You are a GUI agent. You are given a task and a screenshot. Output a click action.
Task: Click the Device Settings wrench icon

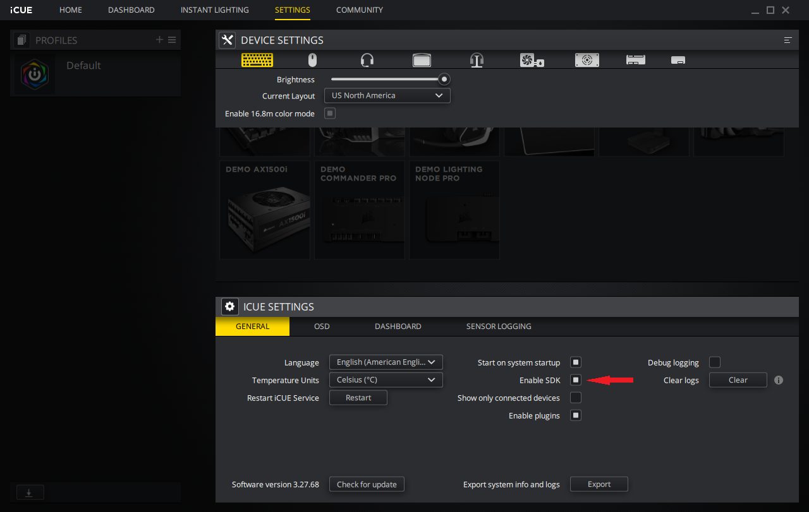pos(228,40)
